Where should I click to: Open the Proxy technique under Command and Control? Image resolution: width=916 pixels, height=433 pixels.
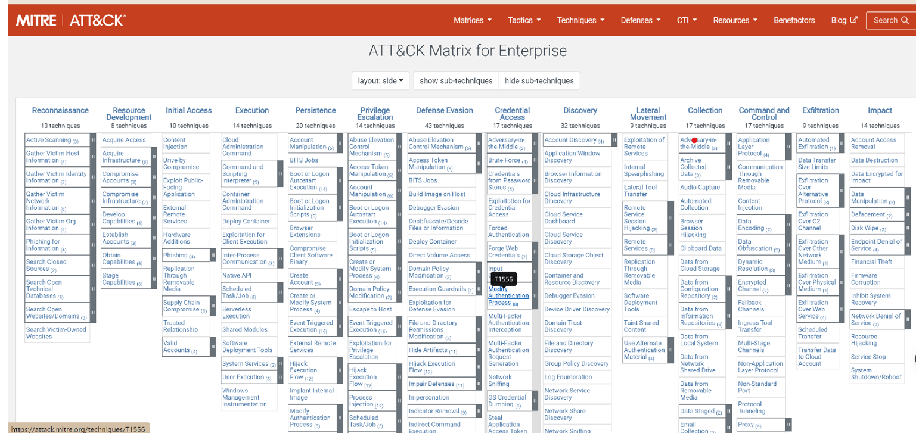(x=744, y=424)
